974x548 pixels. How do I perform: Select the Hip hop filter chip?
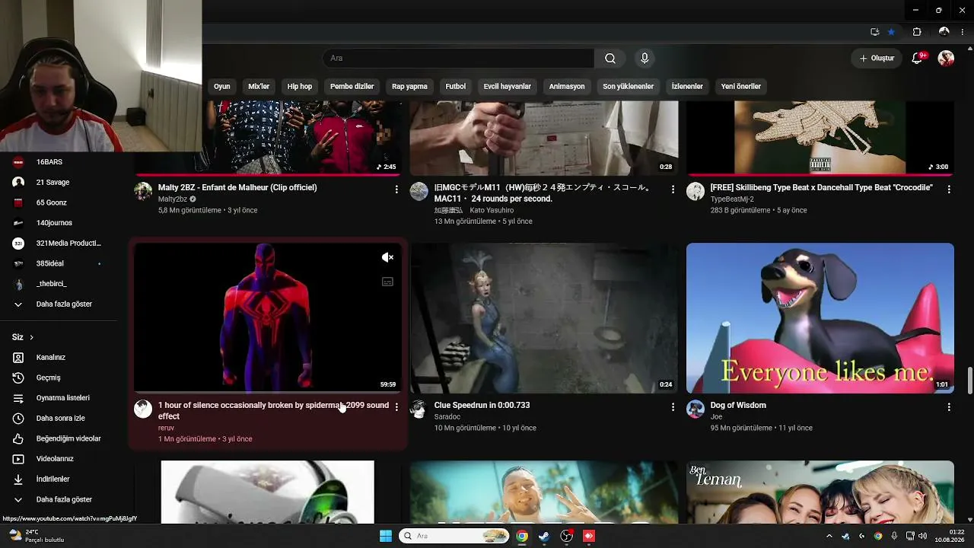click(300, 87)
